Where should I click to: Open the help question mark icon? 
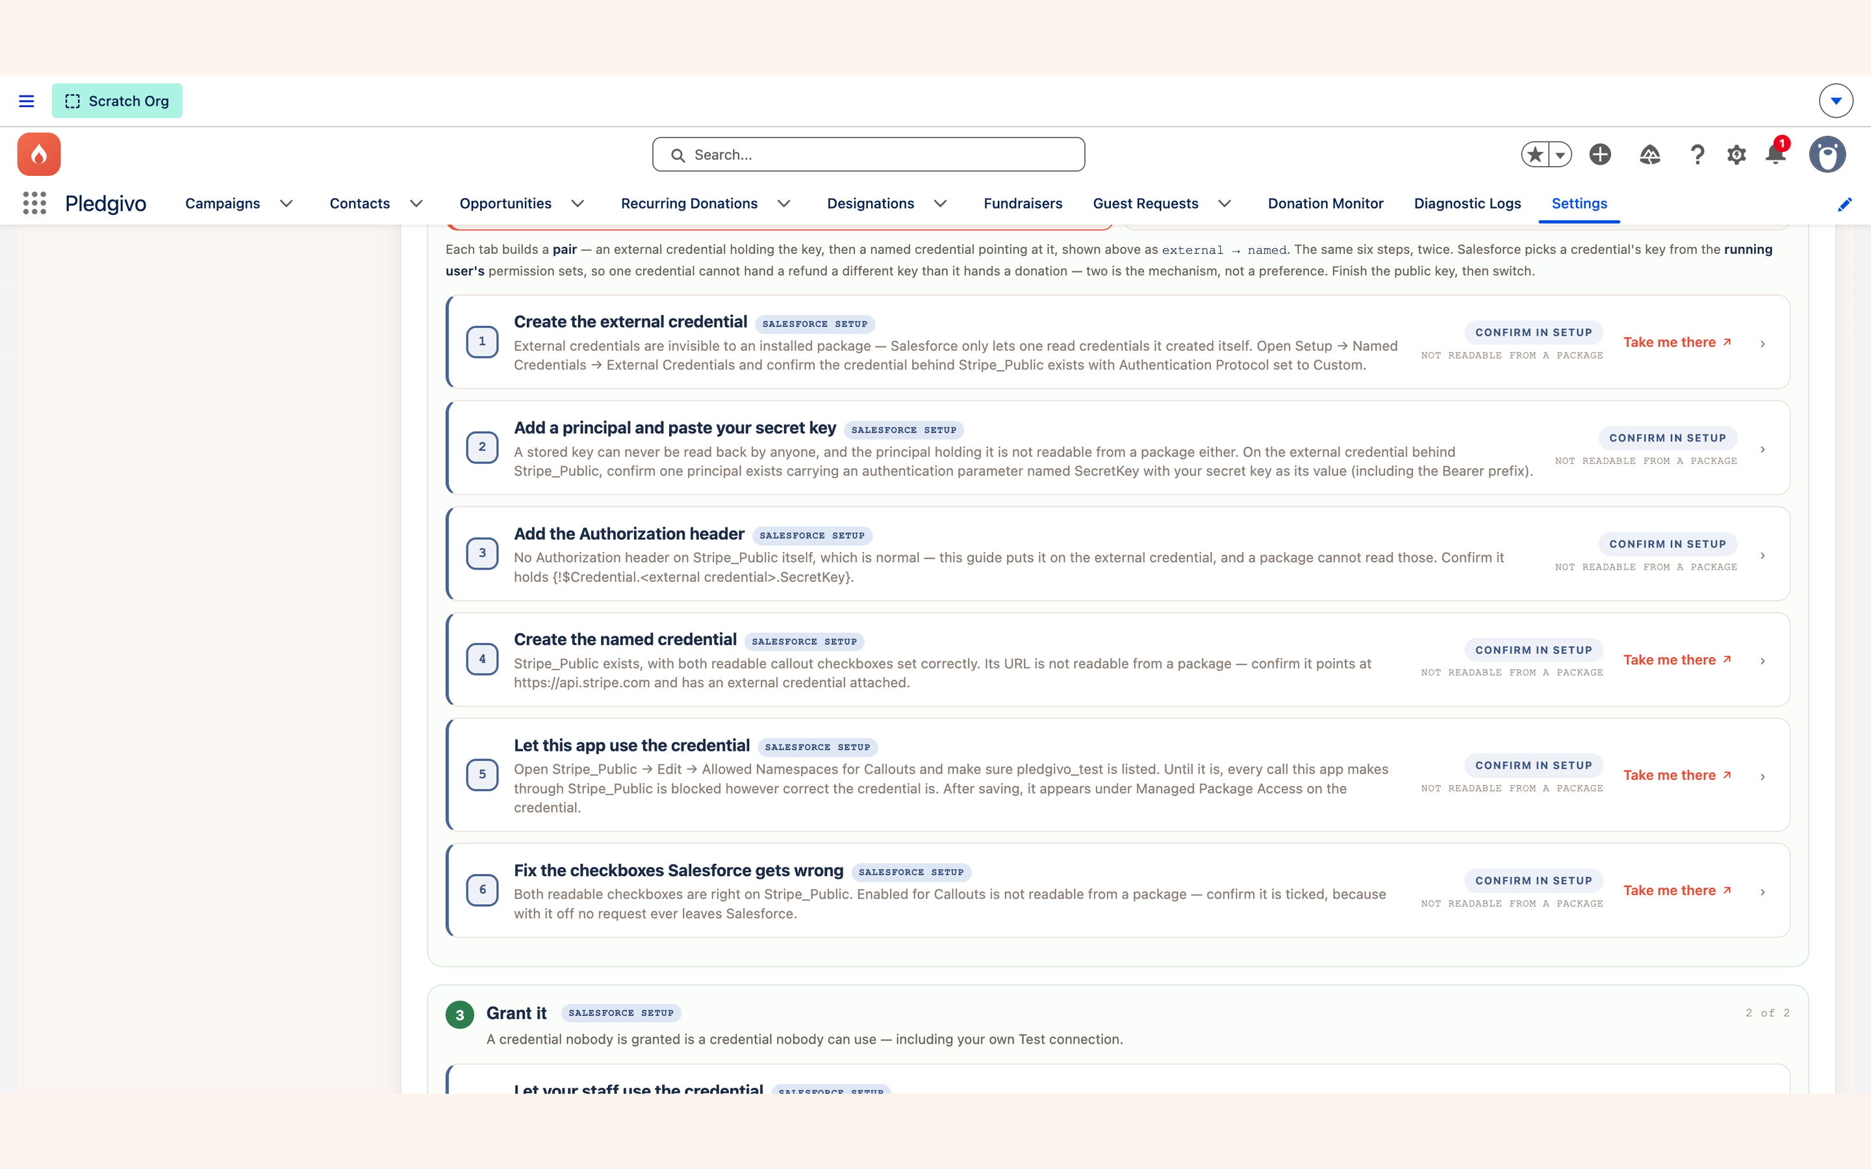point(1697,155)
